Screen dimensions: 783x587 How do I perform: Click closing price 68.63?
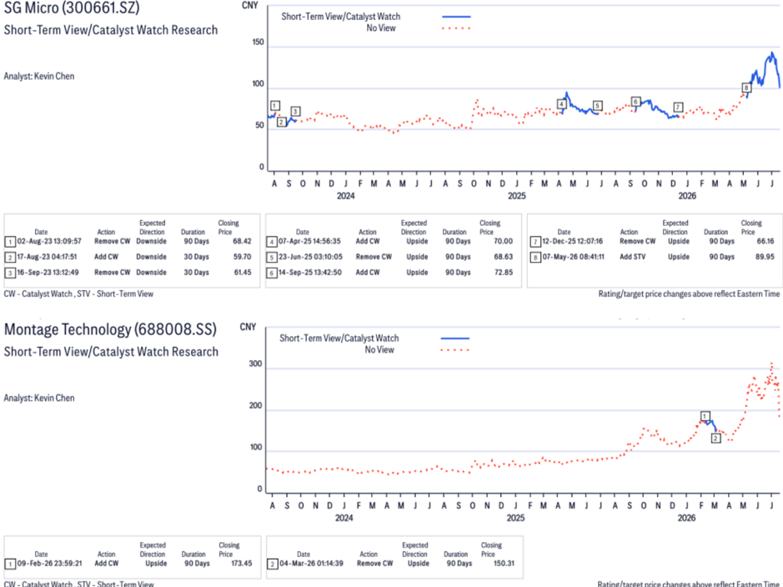click(504, 257)
